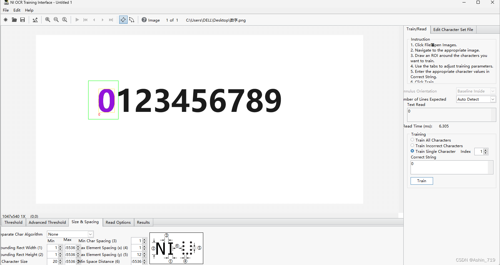Save the character set with the floppy icon
The width and height of the screenshot is (500, 265).
point(23,20)
